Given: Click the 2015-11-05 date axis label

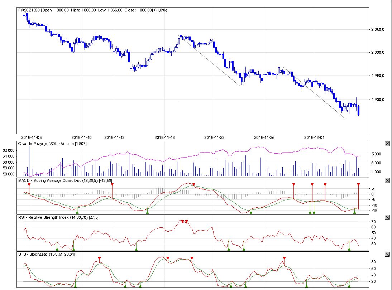Looking at the screenshot, I should [x=32, y=137].
